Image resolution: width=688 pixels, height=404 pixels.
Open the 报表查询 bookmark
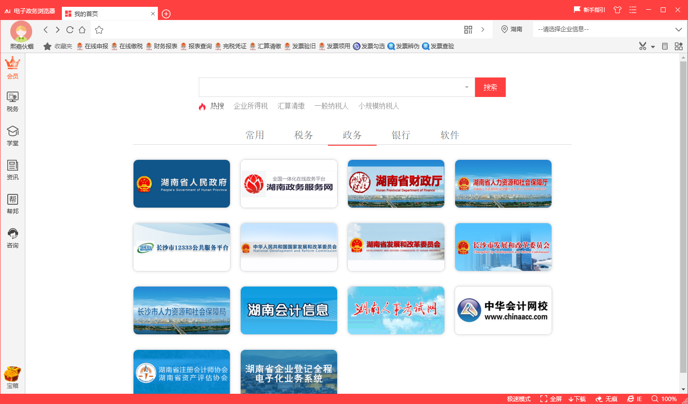pyautogui.click(x=196, y=46)
